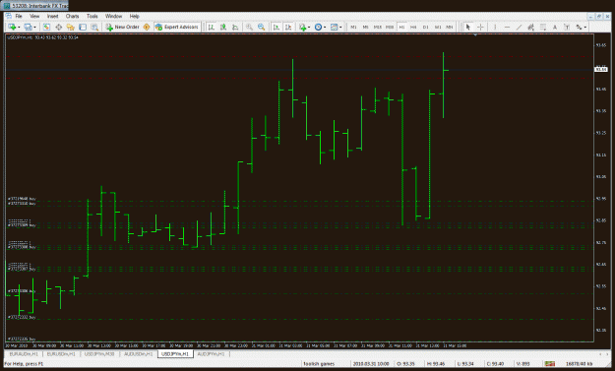Viewport: 615px width, 371px height.
Task: Select the H4 timeframe
Action: pos(413,27)
